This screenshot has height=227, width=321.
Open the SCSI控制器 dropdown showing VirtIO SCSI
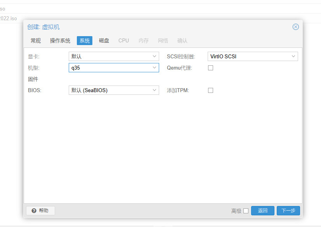(293, 56)
